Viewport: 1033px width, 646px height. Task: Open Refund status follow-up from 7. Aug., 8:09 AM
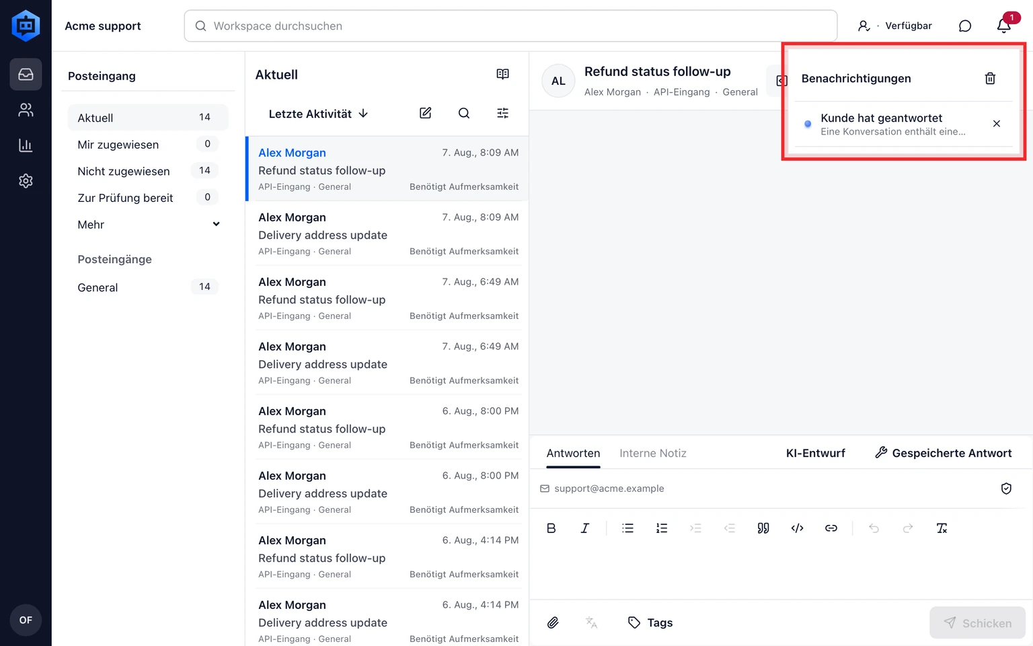(x=387, y=169)
